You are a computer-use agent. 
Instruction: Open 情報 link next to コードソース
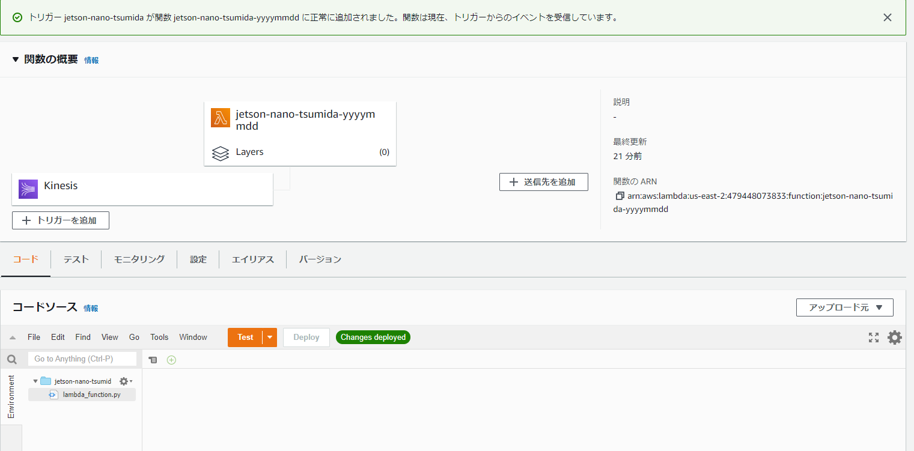click(x=91, y=308)
